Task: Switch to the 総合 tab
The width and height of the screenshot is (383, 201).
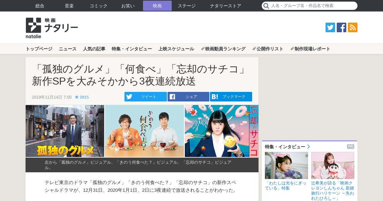Action: pyautogui.click(x=40, y=6)
